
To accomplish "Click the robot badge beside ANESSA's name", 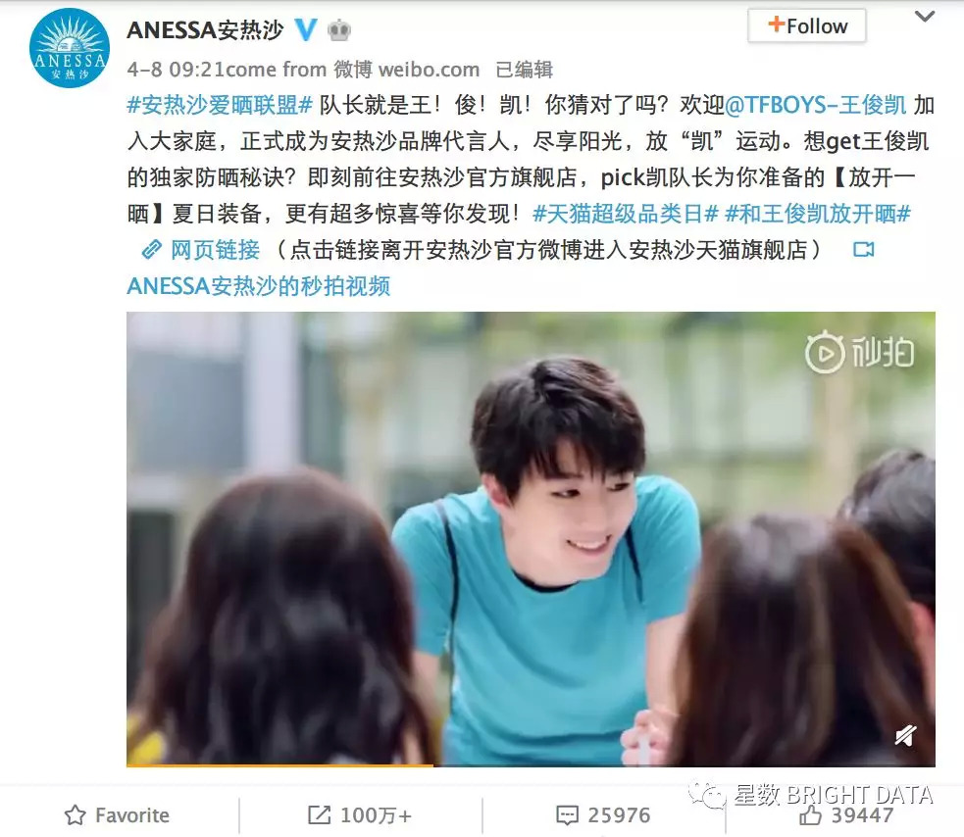I will point(339,30).
